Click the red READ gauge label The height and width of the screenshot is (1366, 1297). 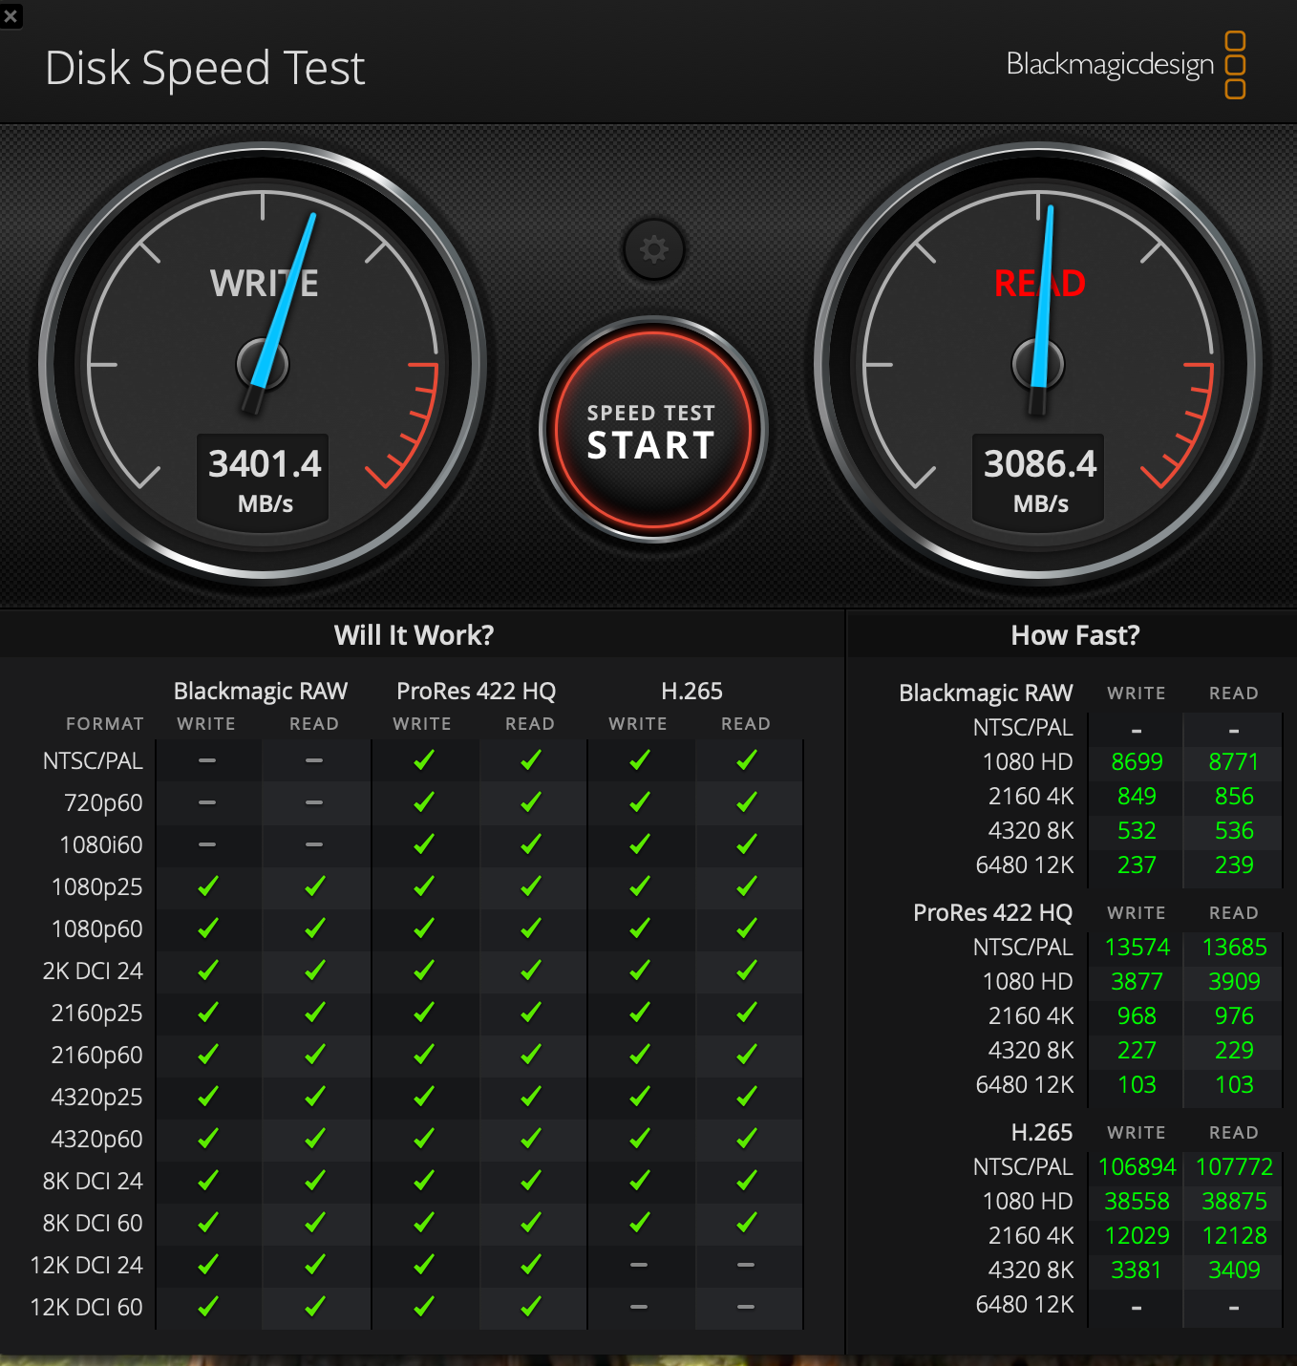1040,284
